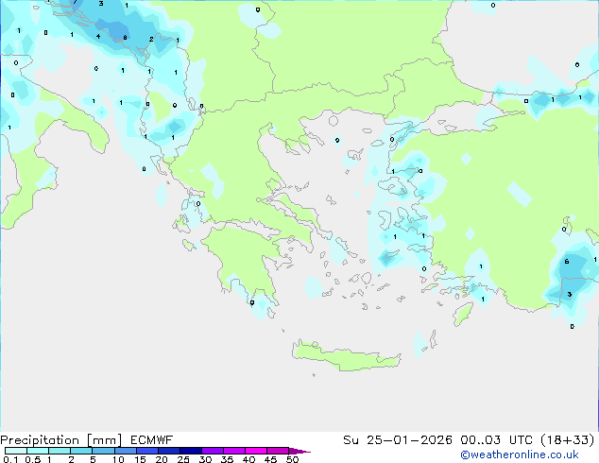Image resolution: width=599 pixels, height=463 pixels.
Task: Click the 30–35 mm purple legend swatch
Action: (x=213, y=451)
